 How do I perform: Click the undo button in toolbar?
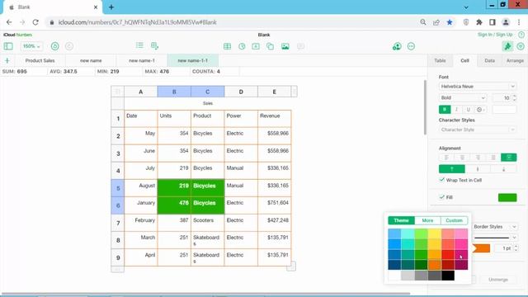(55, 46)
